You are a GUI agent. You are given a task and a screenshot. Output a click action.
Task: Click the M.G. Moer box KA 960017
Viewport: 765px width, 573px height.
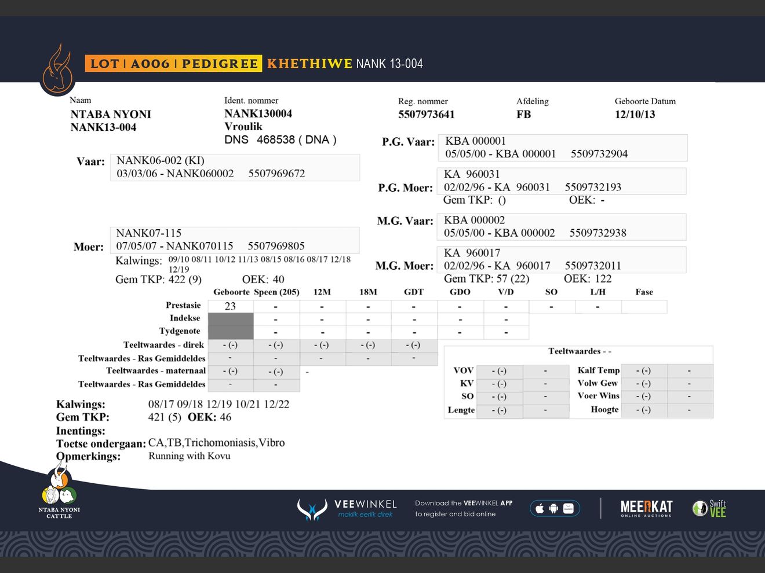(561, 259)
